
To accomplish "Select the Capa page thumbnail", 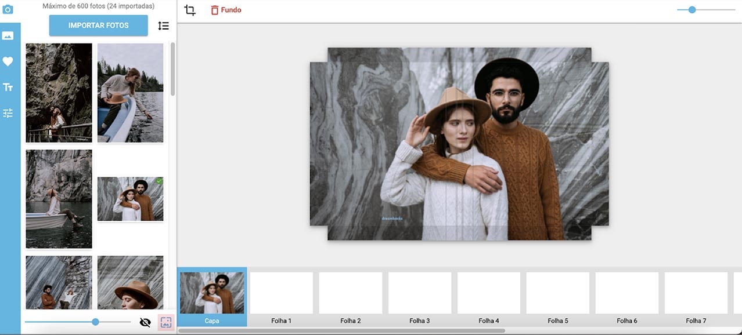I will click(x=212, y=297).
